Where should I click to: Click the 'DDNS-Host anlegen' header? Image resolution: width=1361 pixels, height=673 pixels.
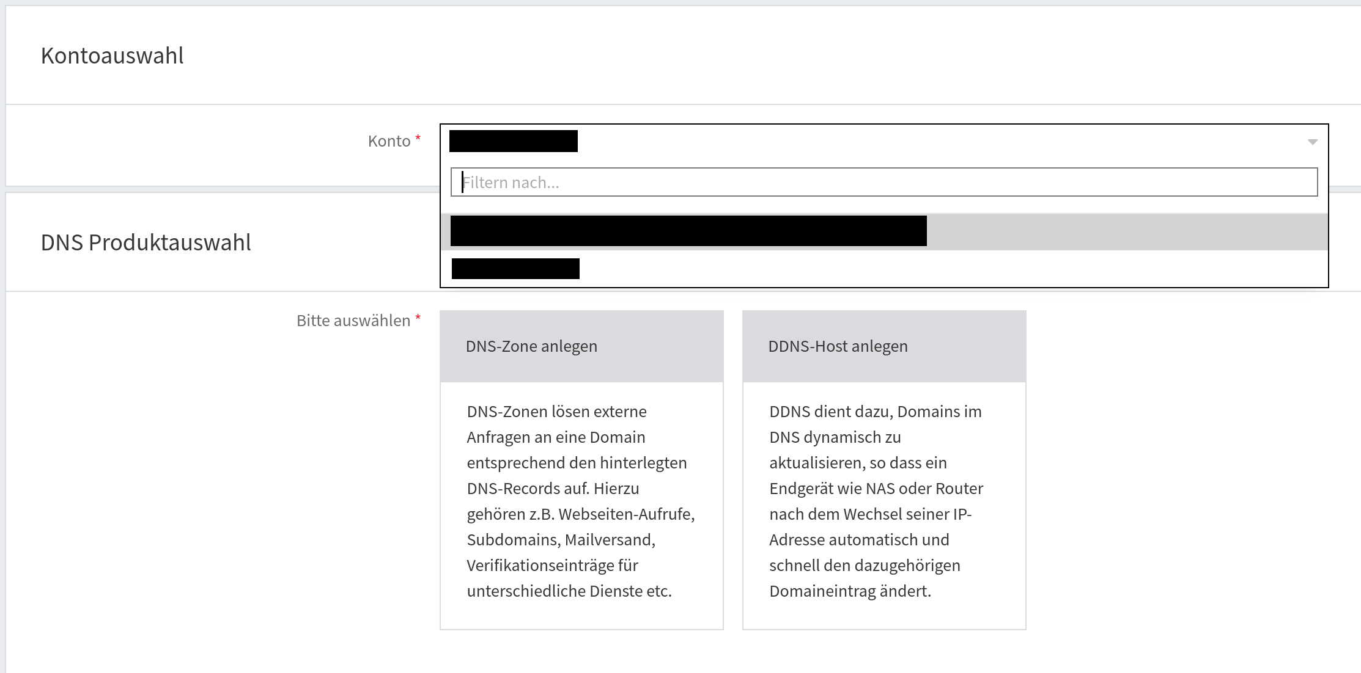coord(836,346)
